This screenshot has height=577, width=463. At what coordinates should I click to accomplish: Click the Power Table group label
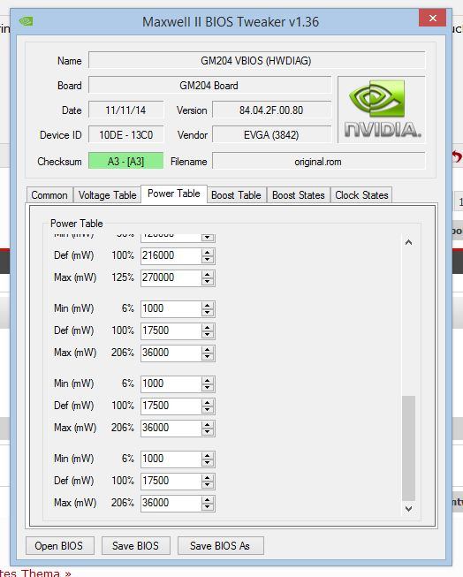[77, 224]
